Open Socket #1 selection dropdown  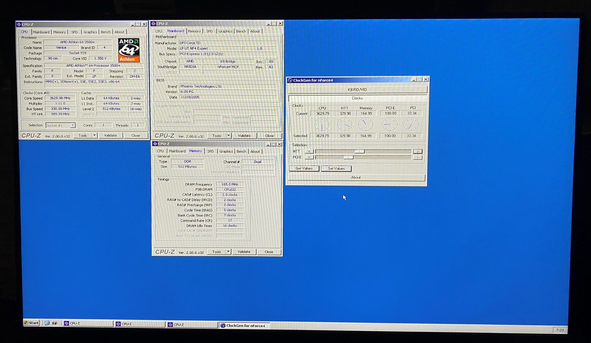73,125
